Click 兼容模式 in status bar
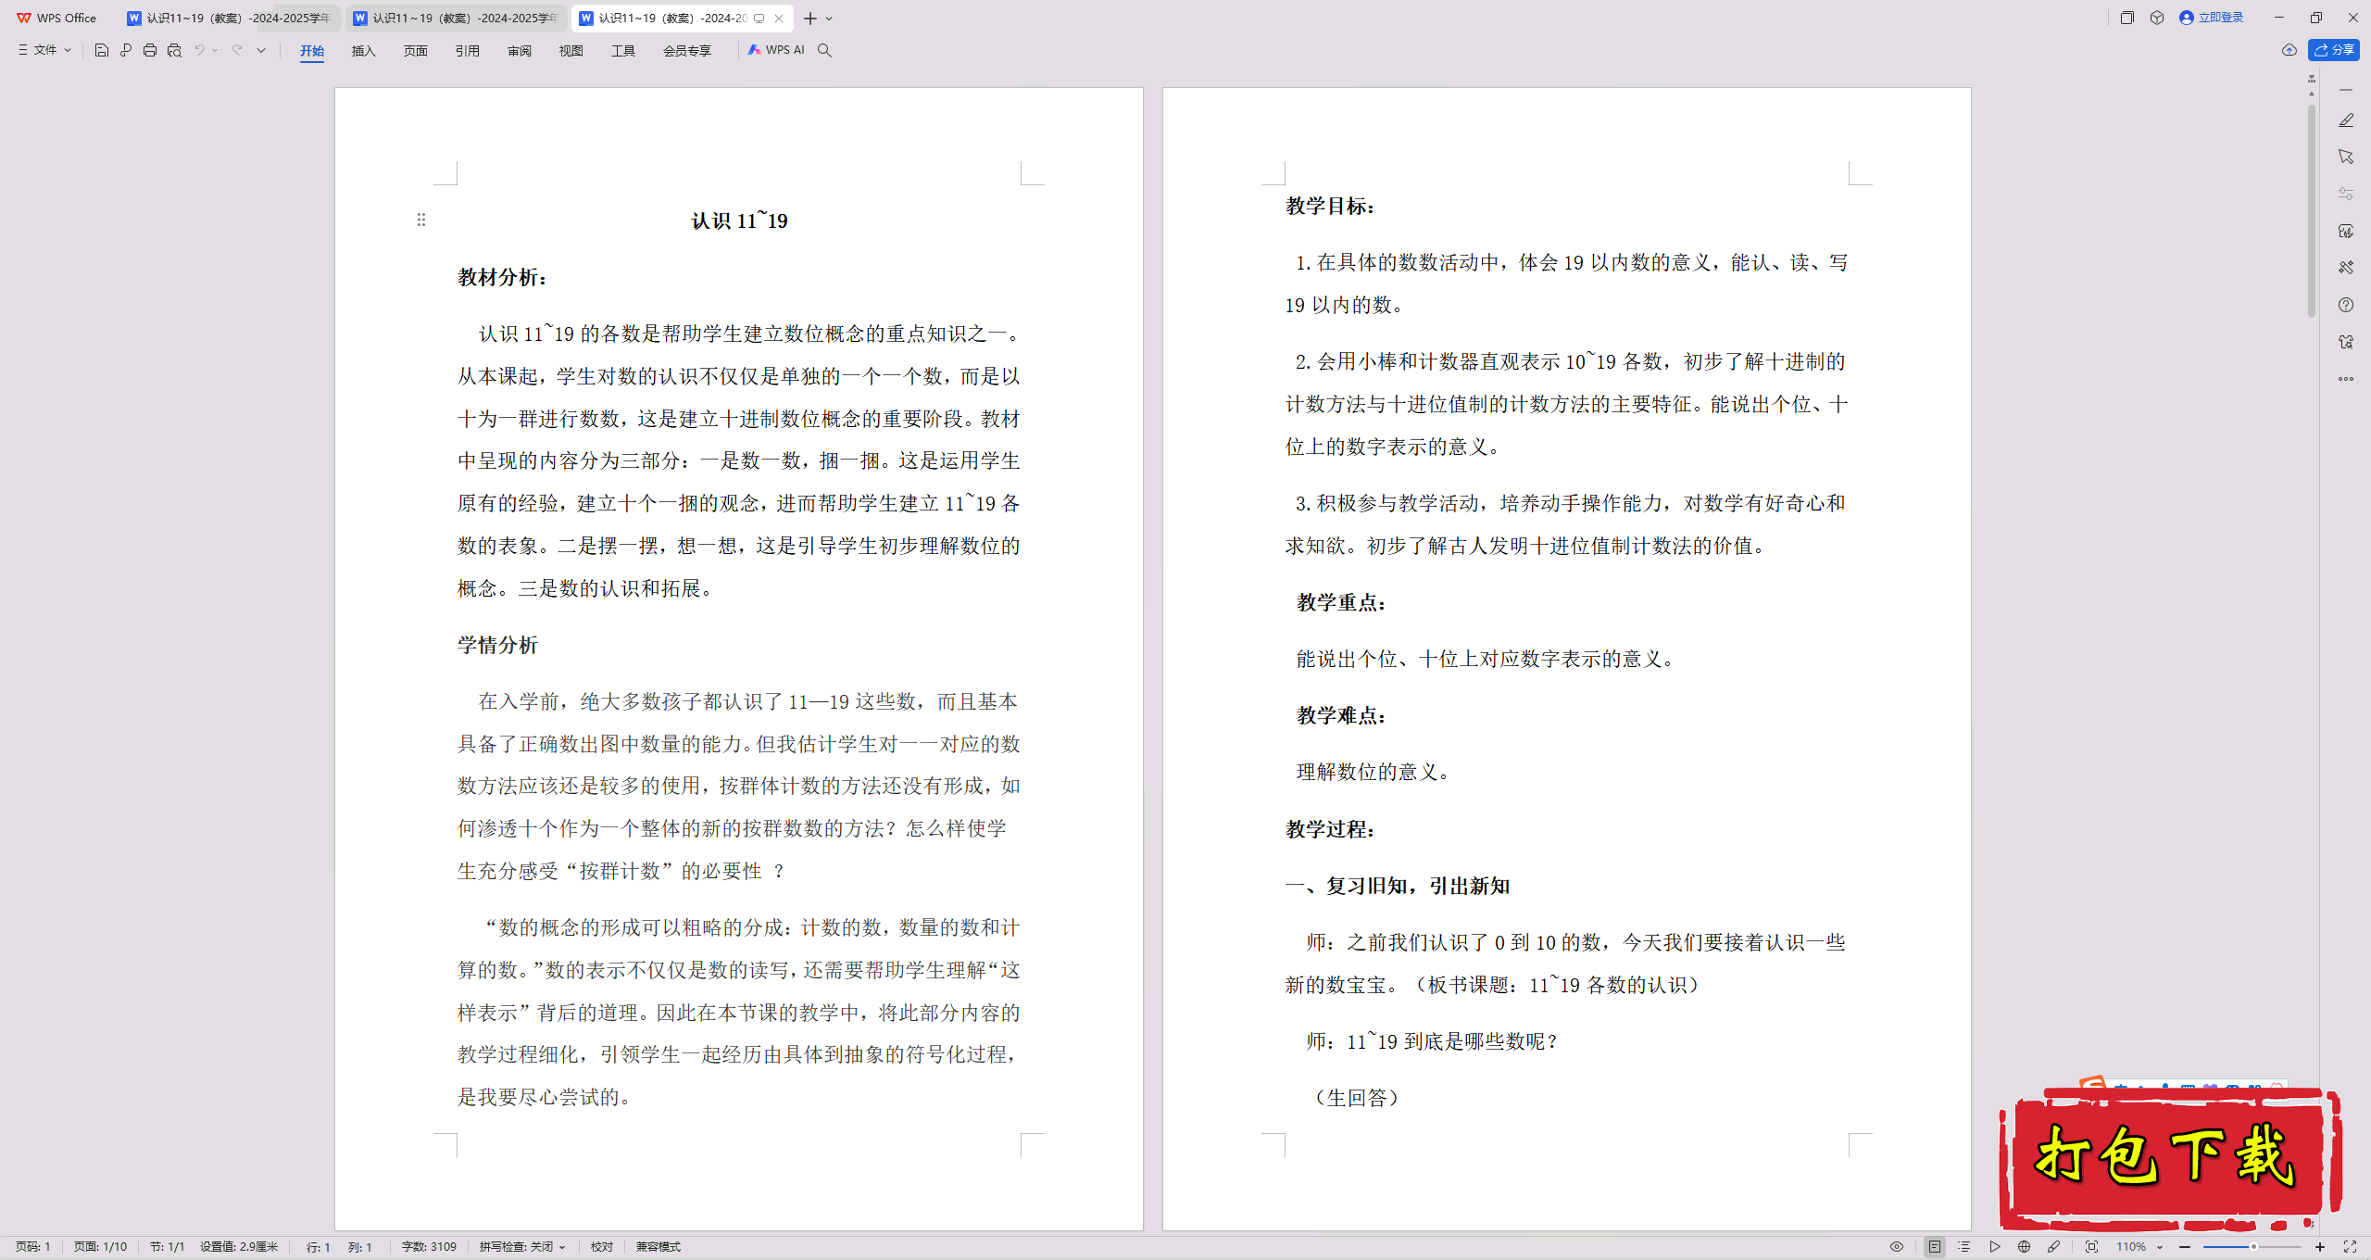Image resolution: width=2371 pixels, height=1260 pixels. point(659,1247)
